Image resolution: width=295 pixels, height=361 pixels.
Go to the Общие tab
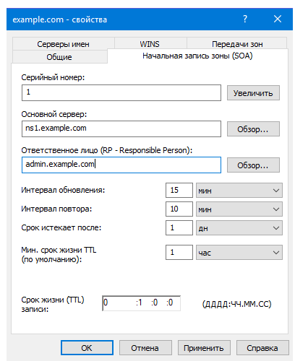click(59, 57)
